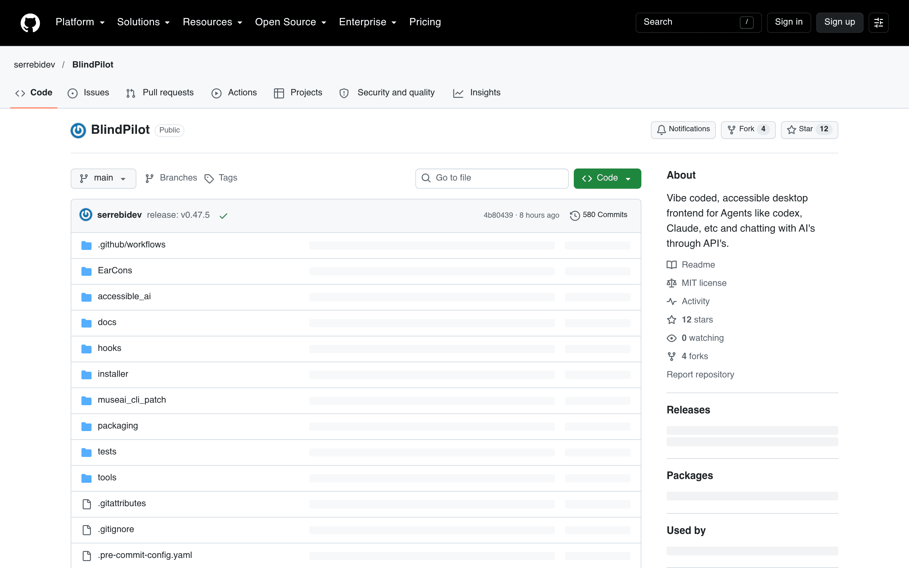
Task: Open the appearance settings icon in header
Action: [878, 22]
